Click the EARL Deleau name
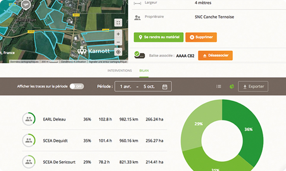The width and height of the screenshot is (286, 171). (x=54, y=119)
